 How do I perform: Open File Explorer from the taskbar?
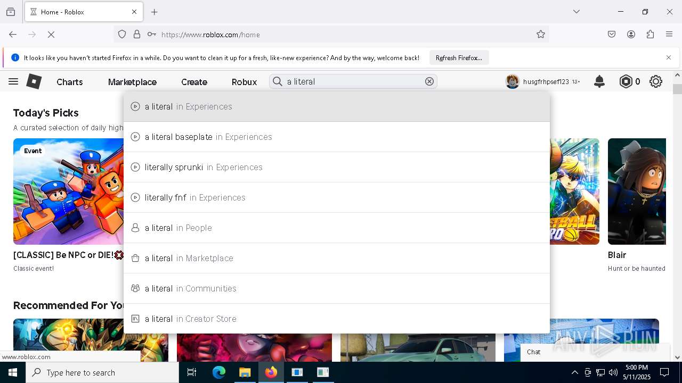[245, 372]
